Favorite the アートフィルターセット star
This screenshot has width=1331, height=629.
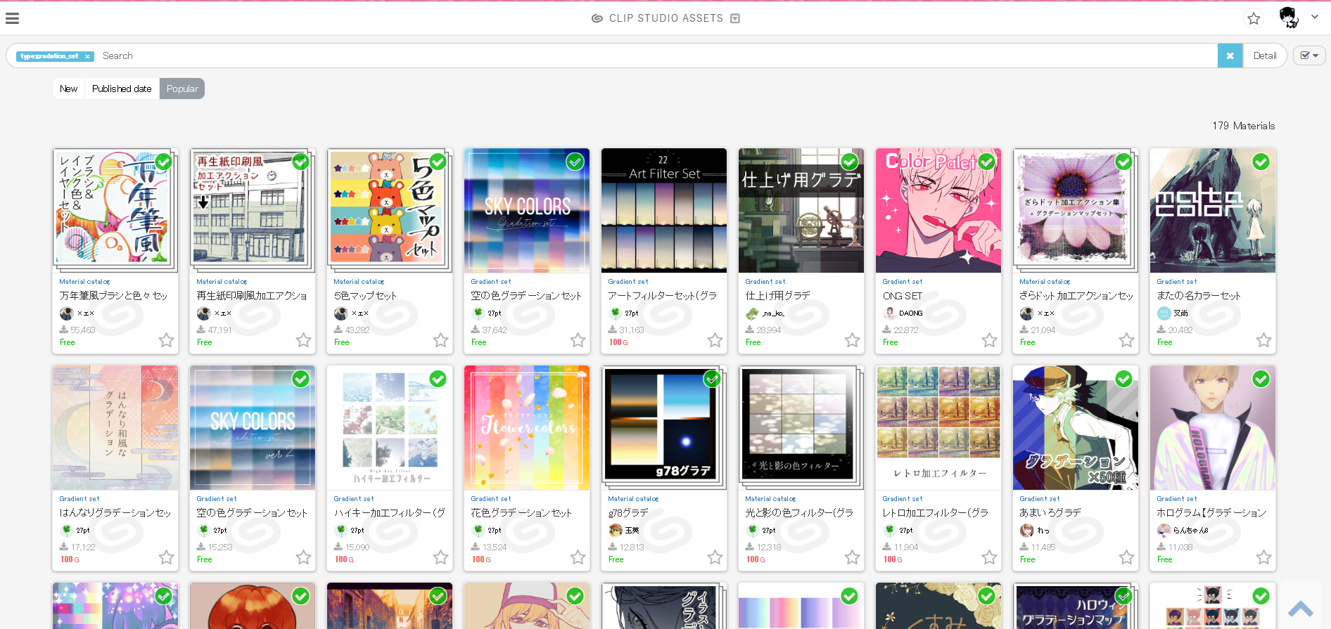715,340
